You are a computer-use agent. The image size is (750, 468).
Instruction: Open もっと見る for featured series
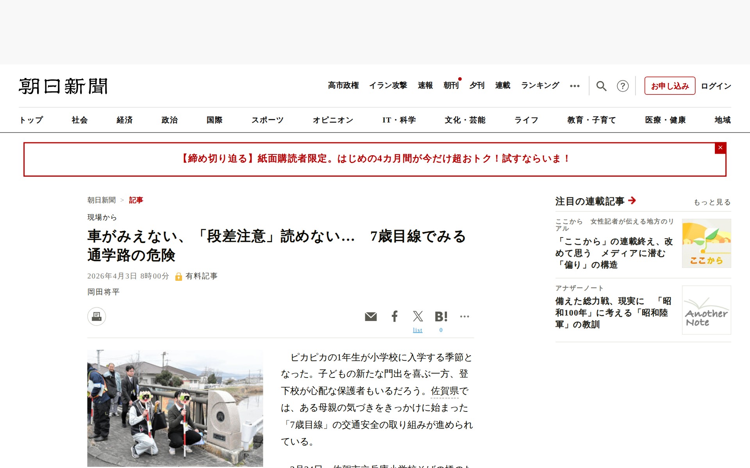712,202
